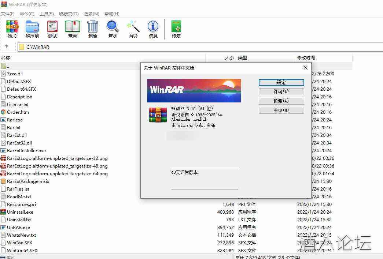383x259 pixels.
Task: Click the 确定 (OK) button
Action: pos(281,82)
